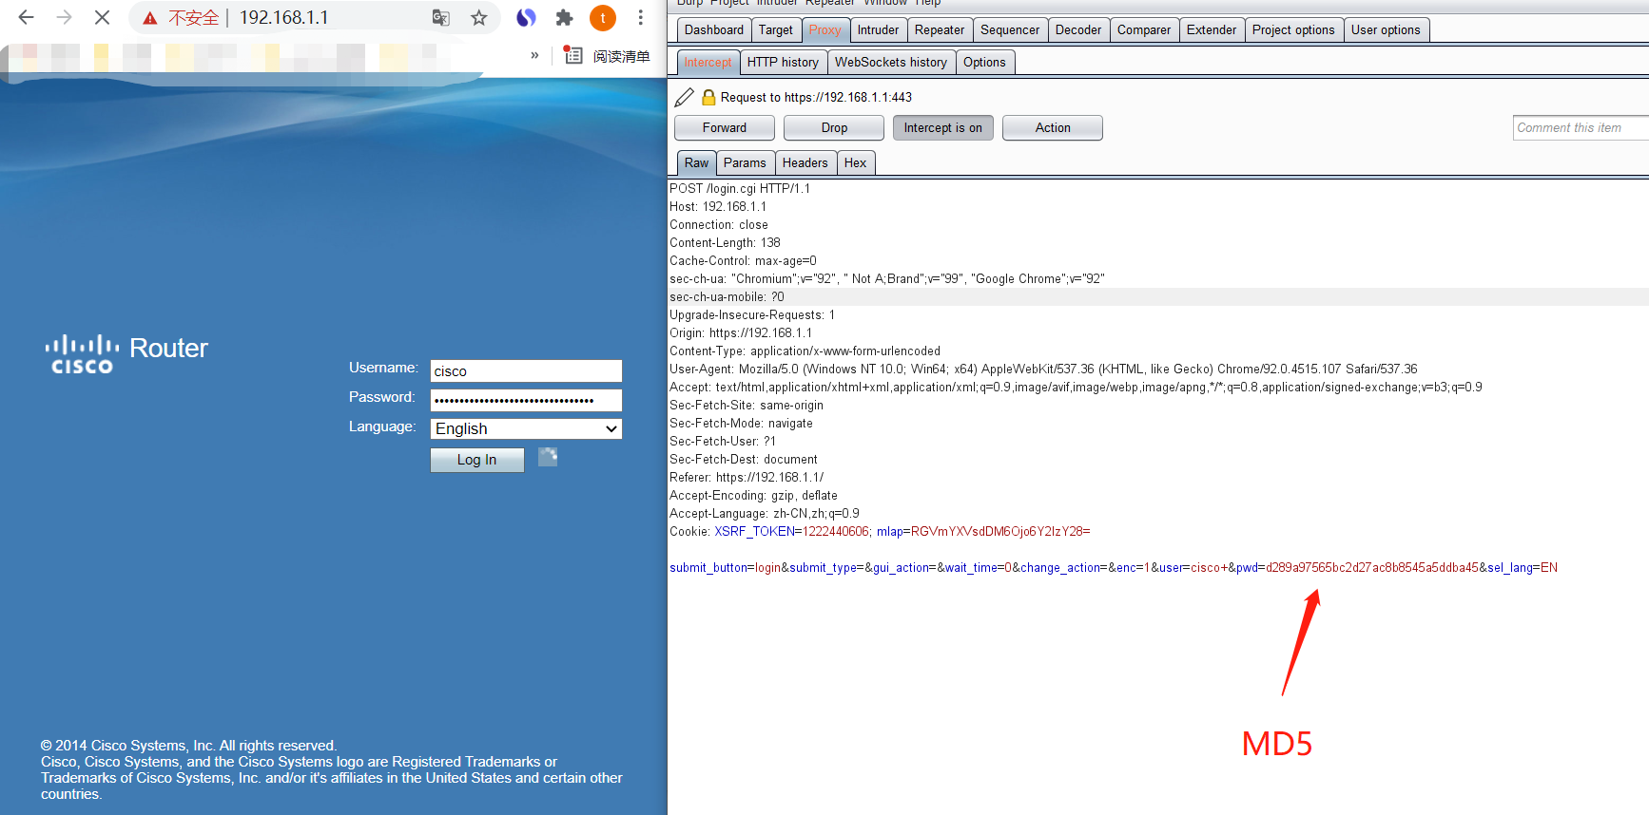1649x815 pixels.
Task: Open the reading list
Action: (x=607, y=56)
